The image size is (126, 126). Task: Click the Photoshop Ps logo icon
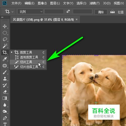coord(5,3)
